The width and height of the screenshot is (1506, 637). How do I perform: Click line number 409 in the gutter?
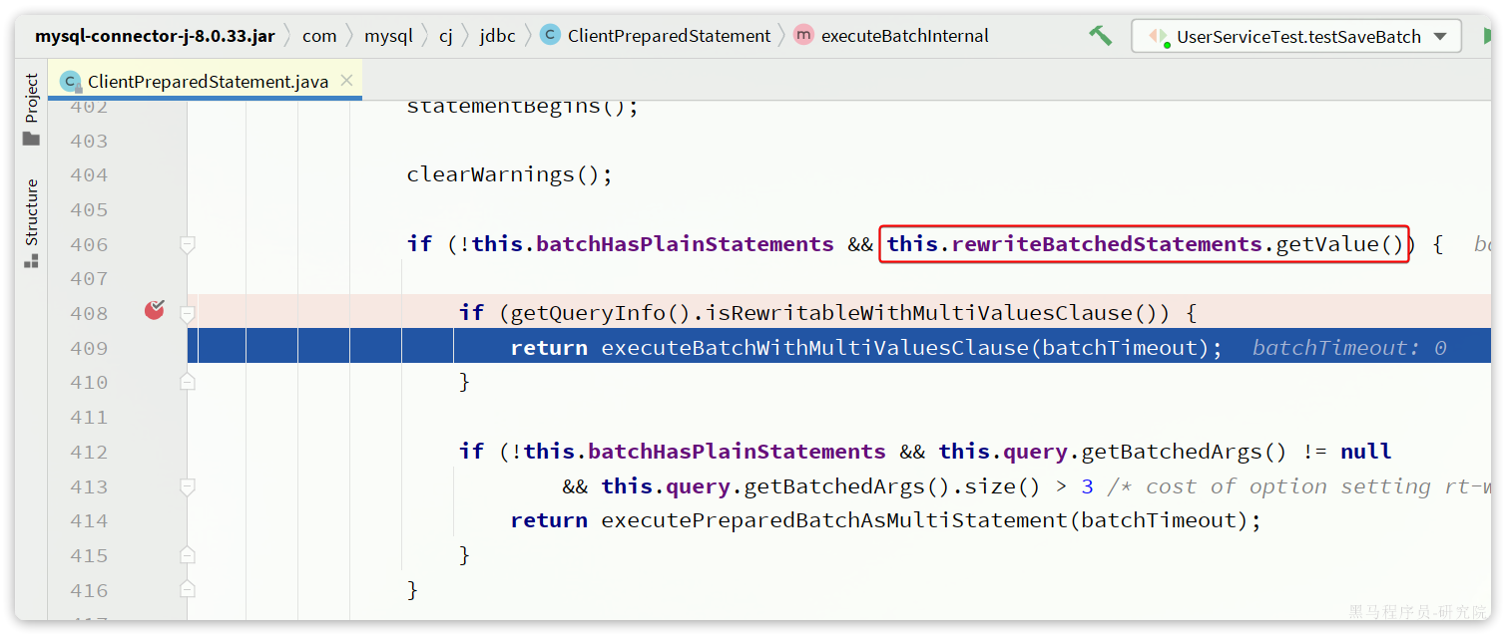click(x=89, y=348)
